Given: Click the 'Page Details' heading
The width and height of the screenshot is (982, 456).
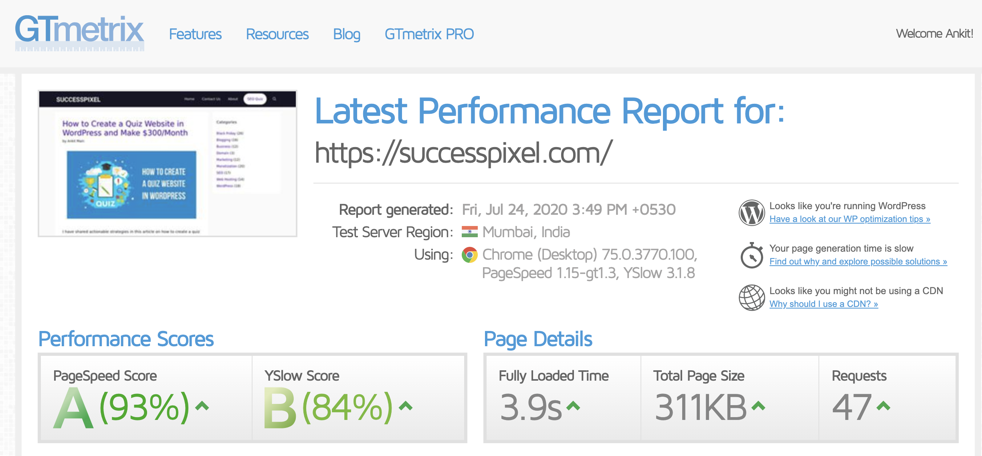Looking at the screenshot, I should pyautogui.click(x=538, y=339).
